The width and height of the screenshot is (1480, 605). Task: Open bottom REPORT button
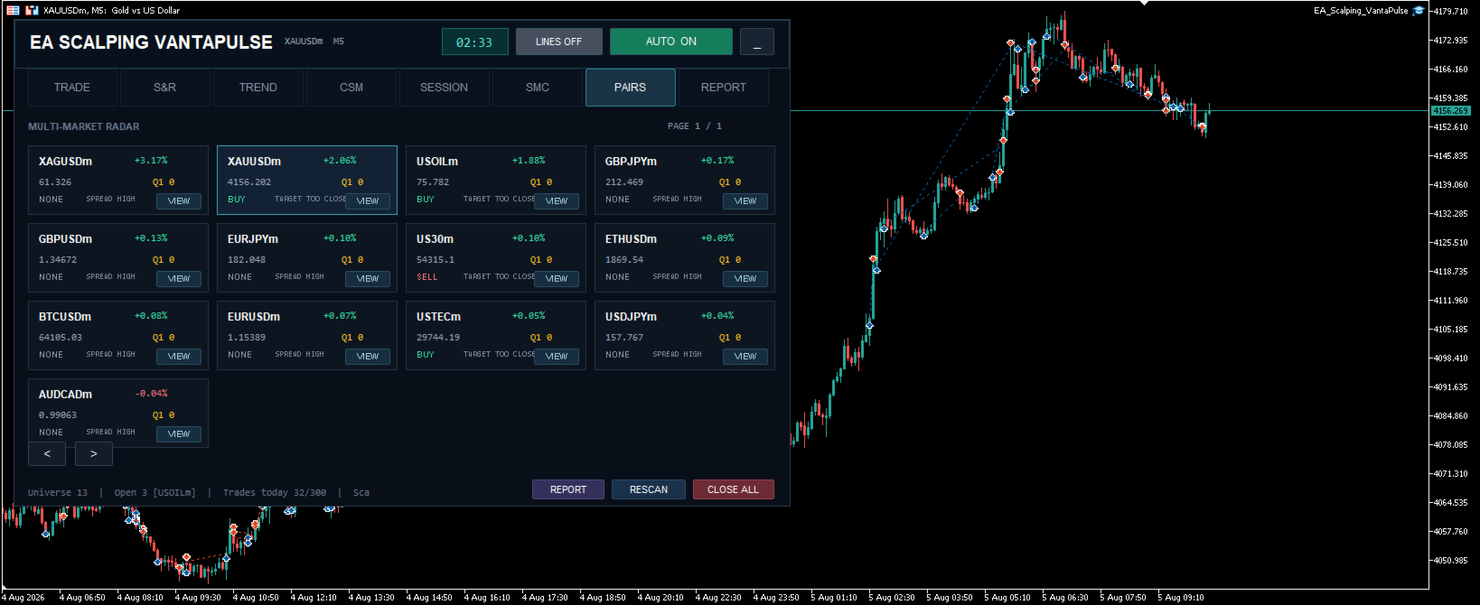pyautogui.click(x=568, y=489)
